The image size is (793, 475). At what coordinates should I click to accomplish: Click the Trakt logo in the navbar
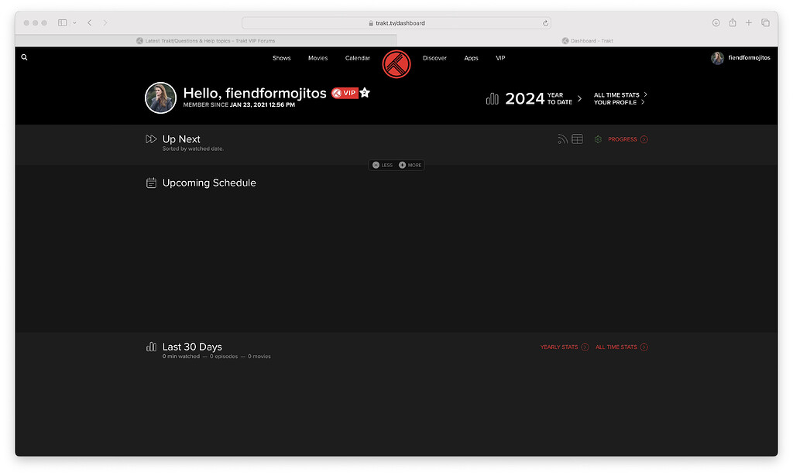[396, 64]
